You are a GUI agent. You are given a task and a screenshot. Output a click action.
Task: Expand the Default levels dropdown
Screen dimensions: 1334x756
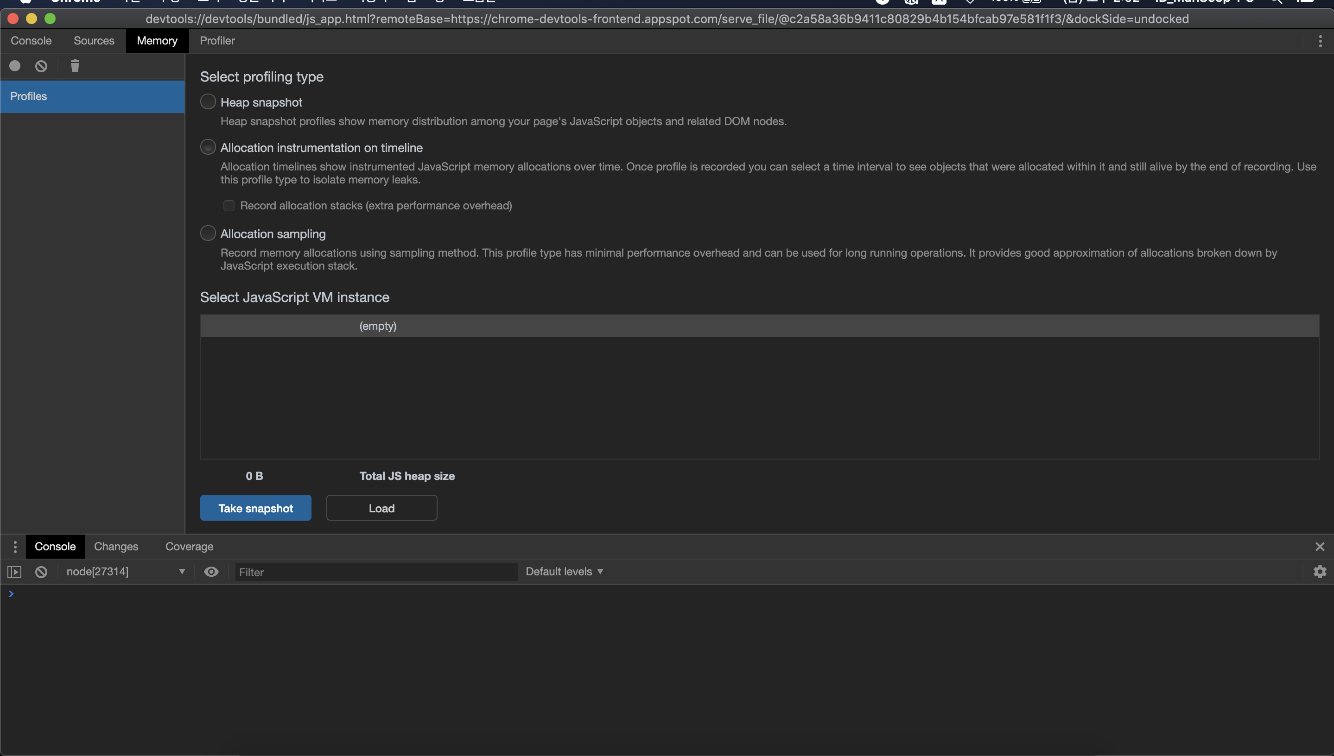564,572
